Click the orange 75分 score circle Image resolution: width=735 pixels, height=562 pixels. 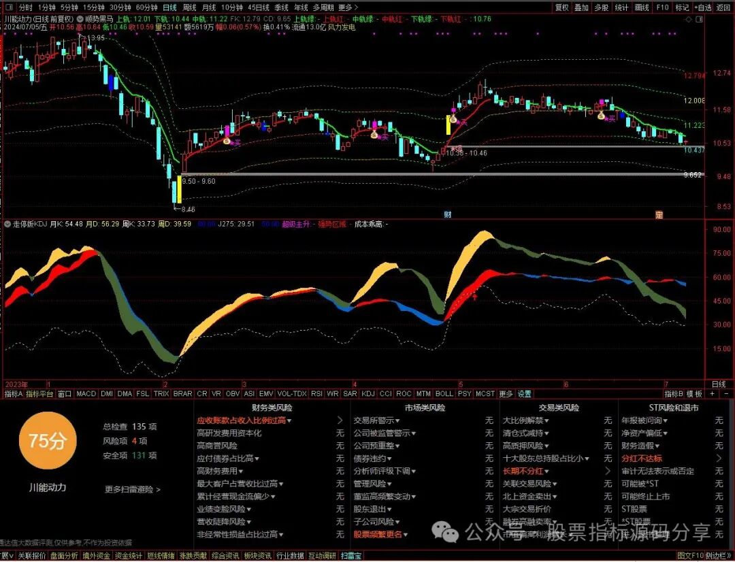click(x=48, y=441)
